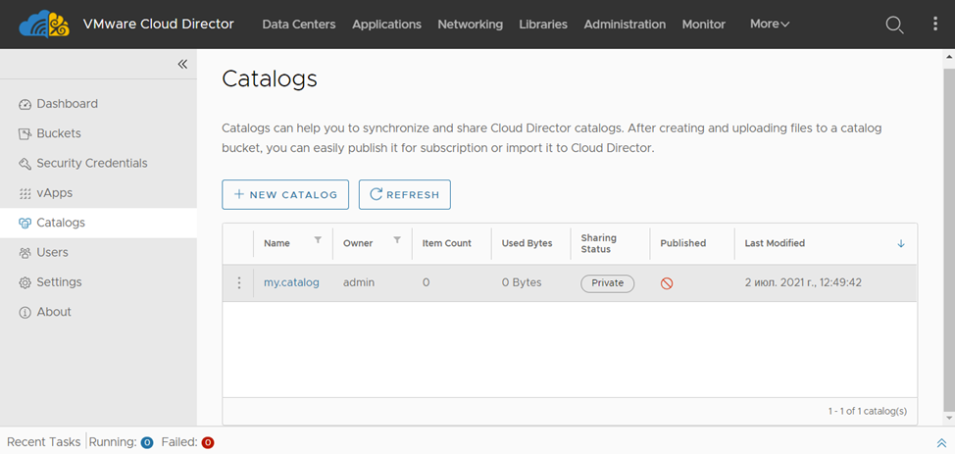Expand the Recent Tasks panel
The height and width of the screenshot is (454, 955).
tap(941, 443)
